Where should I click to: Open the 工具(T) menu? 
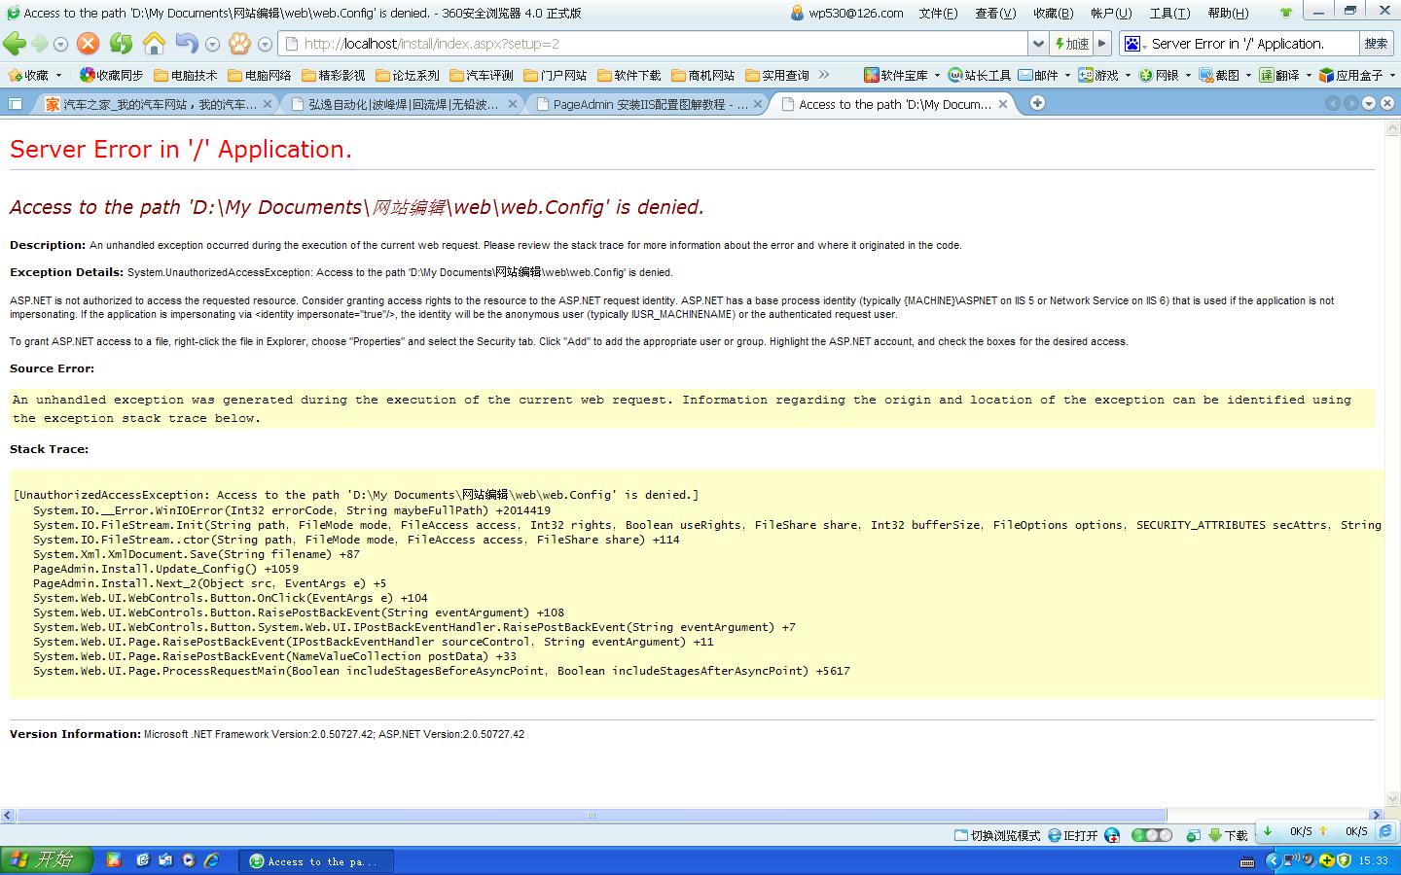coord(1168,13)
